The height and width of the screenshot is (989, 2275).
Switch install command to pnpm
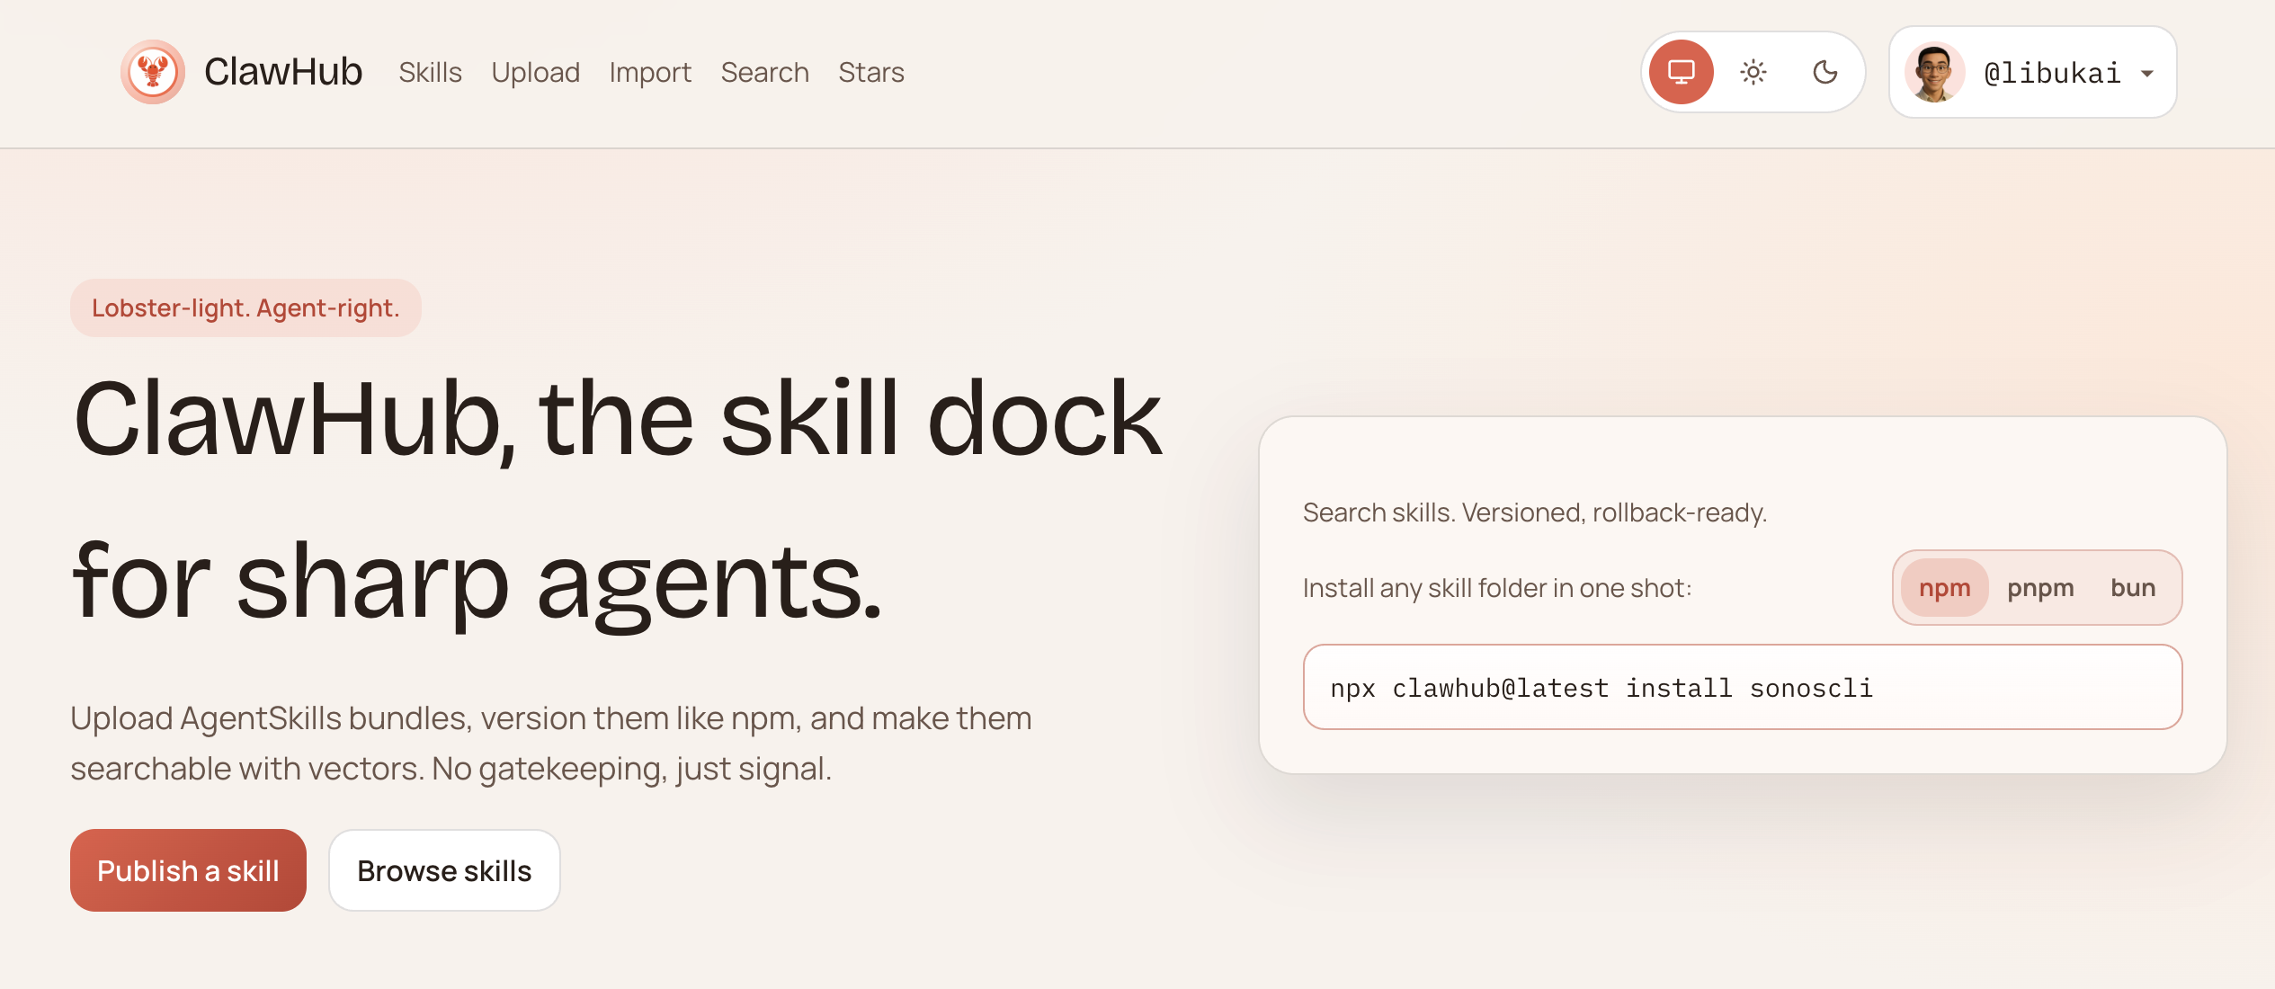[x=2041, y=587]
